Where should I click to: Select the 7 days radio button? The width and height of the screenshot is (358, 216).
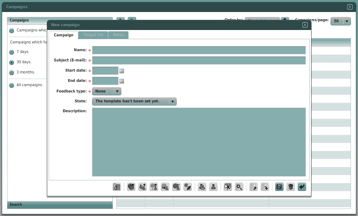tap(12, 52)
